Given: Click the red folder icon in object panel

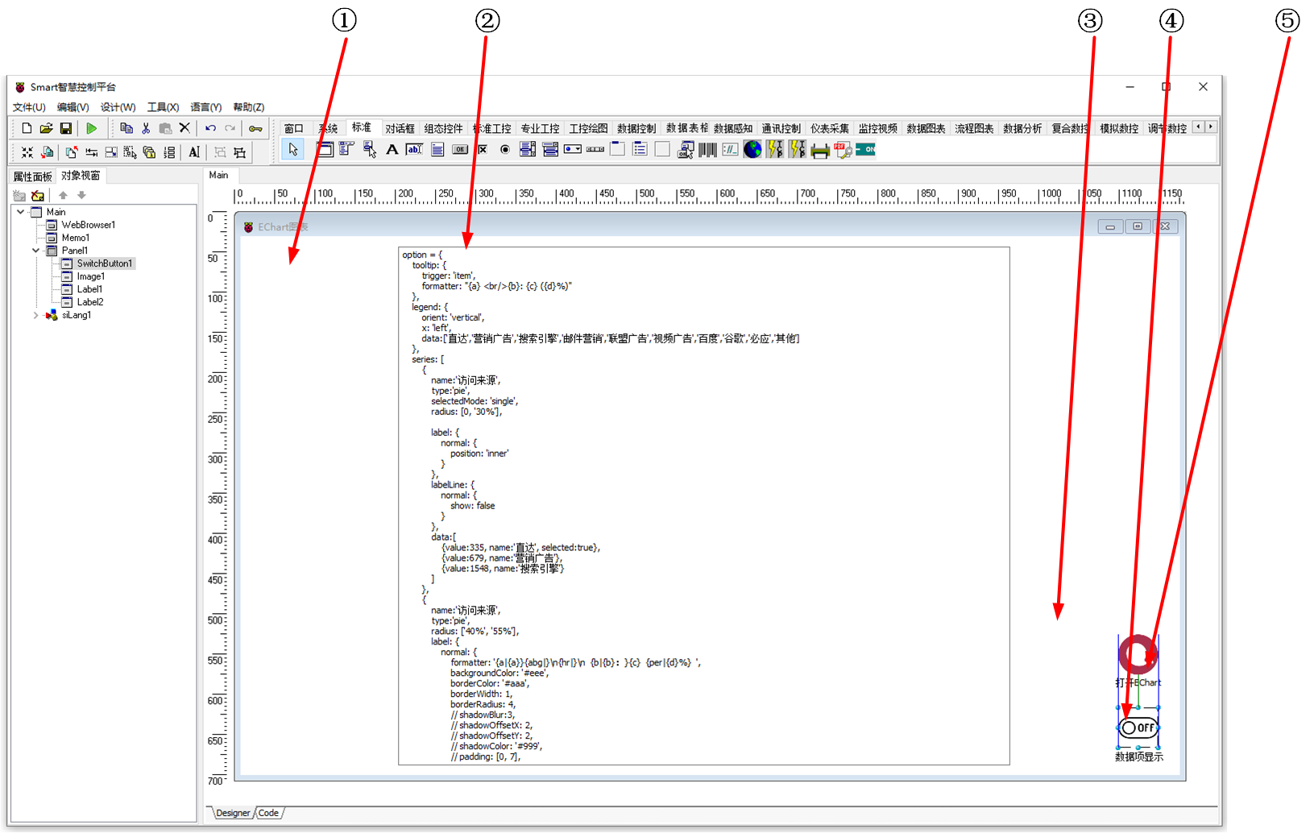Looking at the screenshot, I should pos(38,196).
